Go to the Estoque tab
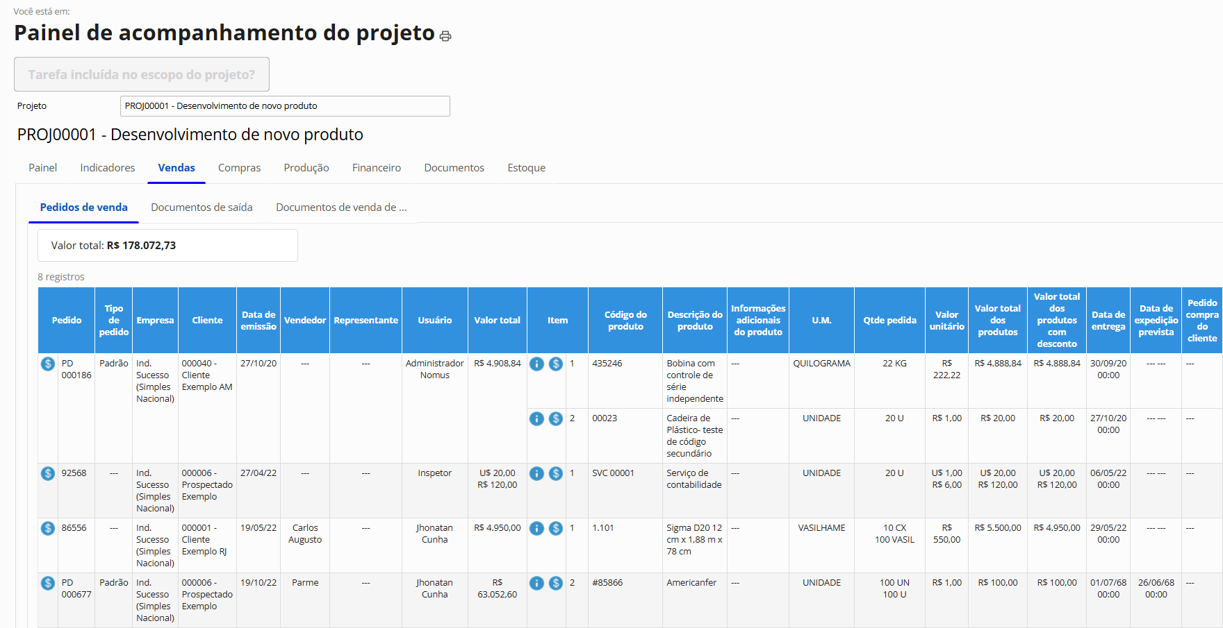 coord(526,168)
